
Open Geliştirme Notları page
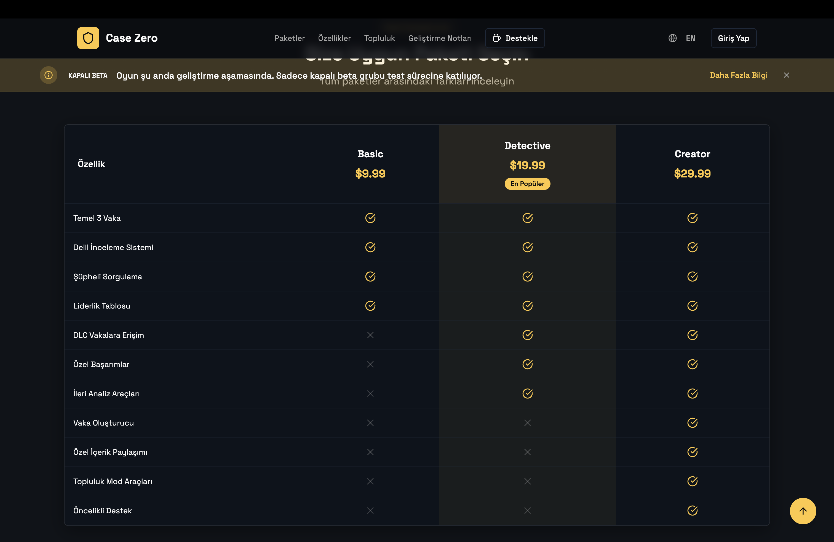pyautogui.click(x=439, y=38)
